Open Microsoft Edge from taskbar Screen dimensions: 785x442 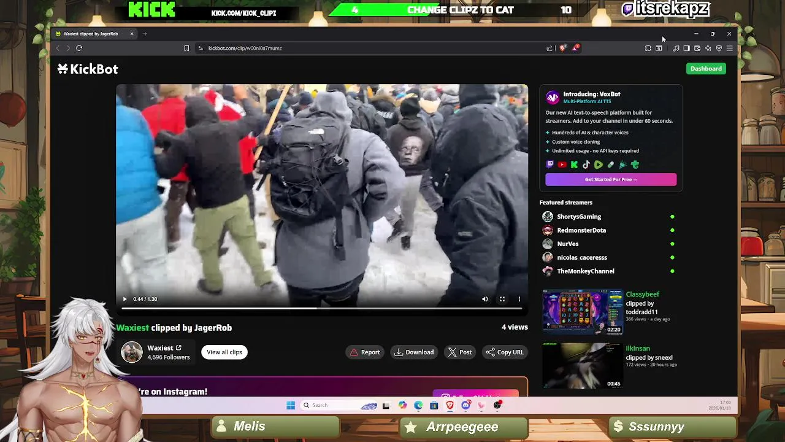coord(418,405)
